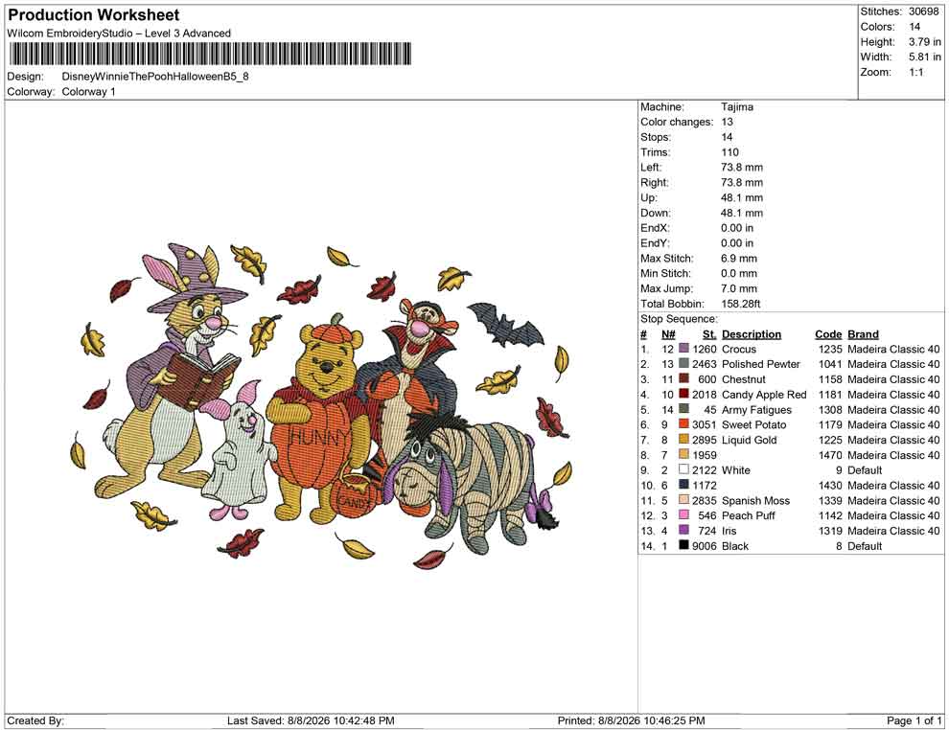Click the embroidery design preview image
Viewport: 949px width, 730px height.
click(321, 405)
